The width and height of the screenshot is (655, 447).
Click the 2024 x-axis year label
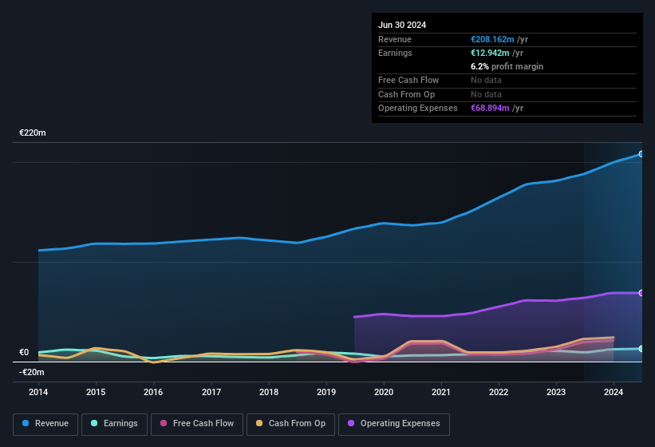point(614,392)
